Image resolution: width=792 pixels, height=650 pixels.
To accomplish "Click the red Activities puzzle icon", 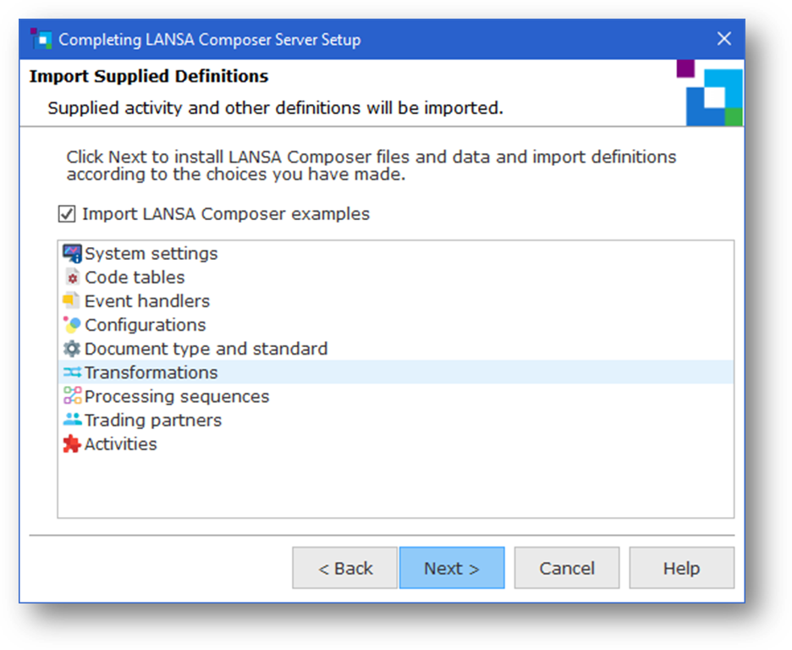I will click(x=72, y=443).
